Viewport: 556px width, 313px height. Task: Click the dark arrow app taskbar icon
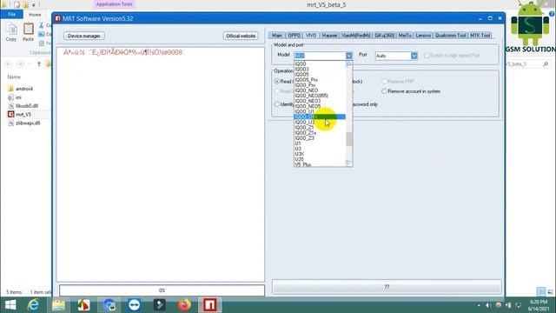click(x=159, y=305)
